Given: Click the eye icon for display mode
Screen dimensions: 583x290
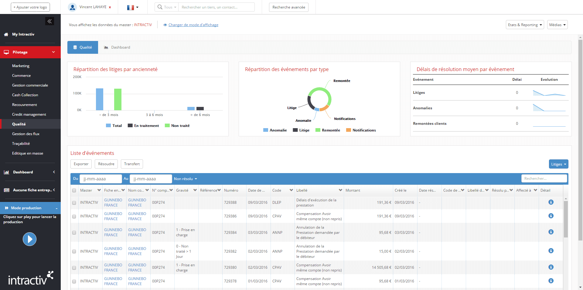Looking at the screenshot, I should coord(165,25).
